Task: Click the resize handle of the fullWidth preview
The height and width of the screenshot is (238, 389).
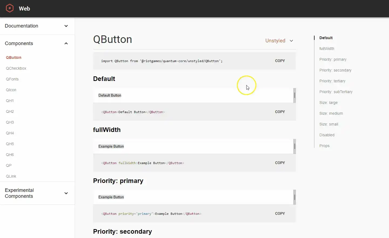Action: [x=295, y=146]
